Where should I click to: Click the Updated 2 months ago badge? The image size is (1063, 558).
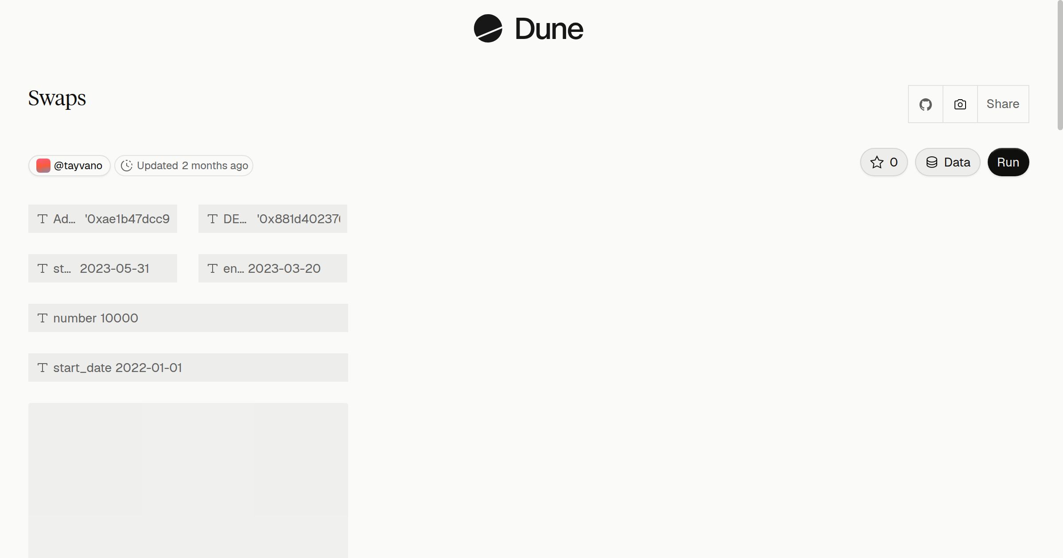pos(184,166)
